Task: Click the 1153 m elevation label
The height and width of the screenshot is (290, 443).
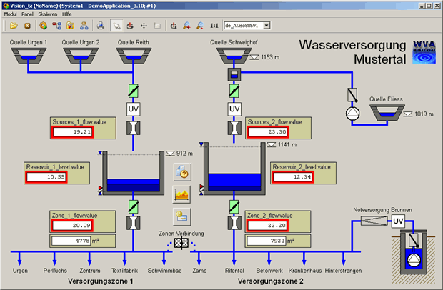Action: pyautogui.click(x=270, y=57)
